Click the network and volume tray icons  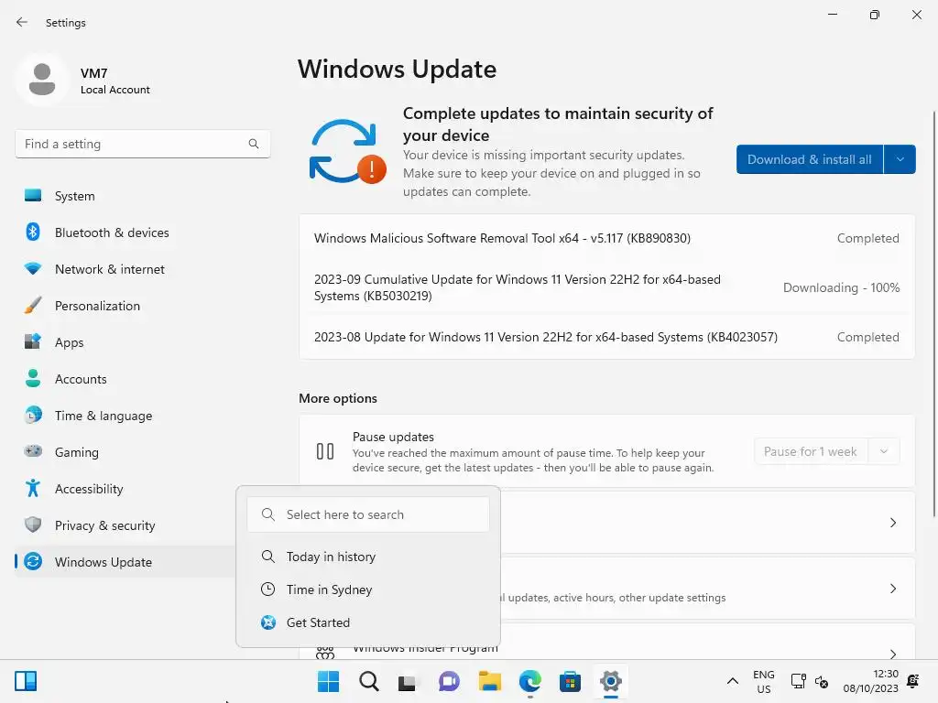pos(810,681)
